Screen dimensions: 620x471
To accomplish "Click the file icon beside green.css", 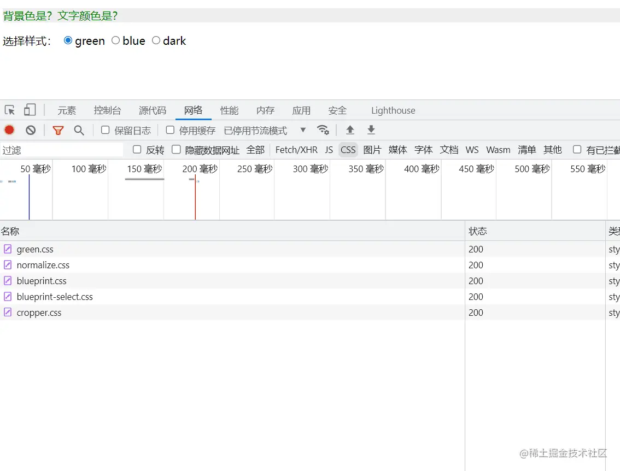I will click(x=8, y=249).
